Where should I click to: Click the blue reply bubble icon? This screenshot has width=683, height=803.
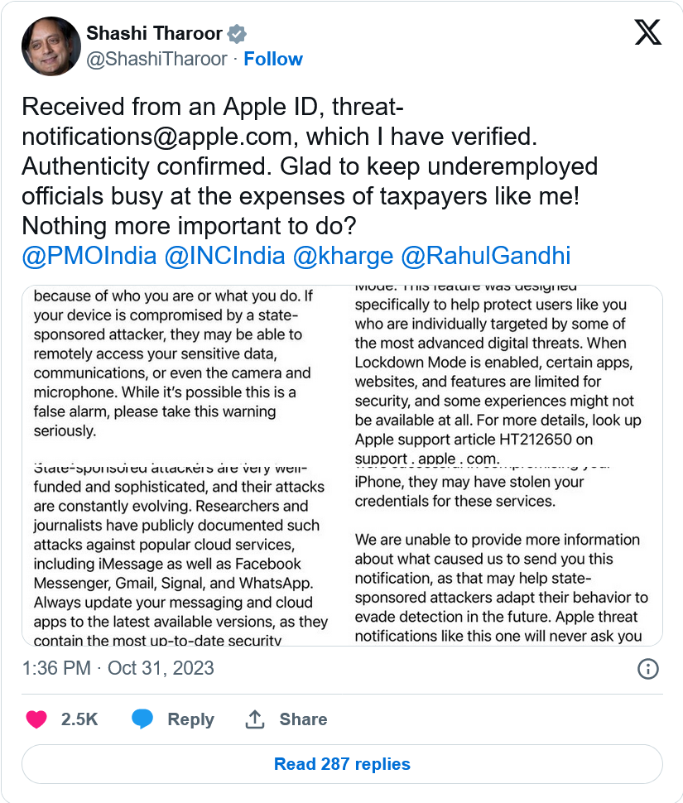(142, 719)
